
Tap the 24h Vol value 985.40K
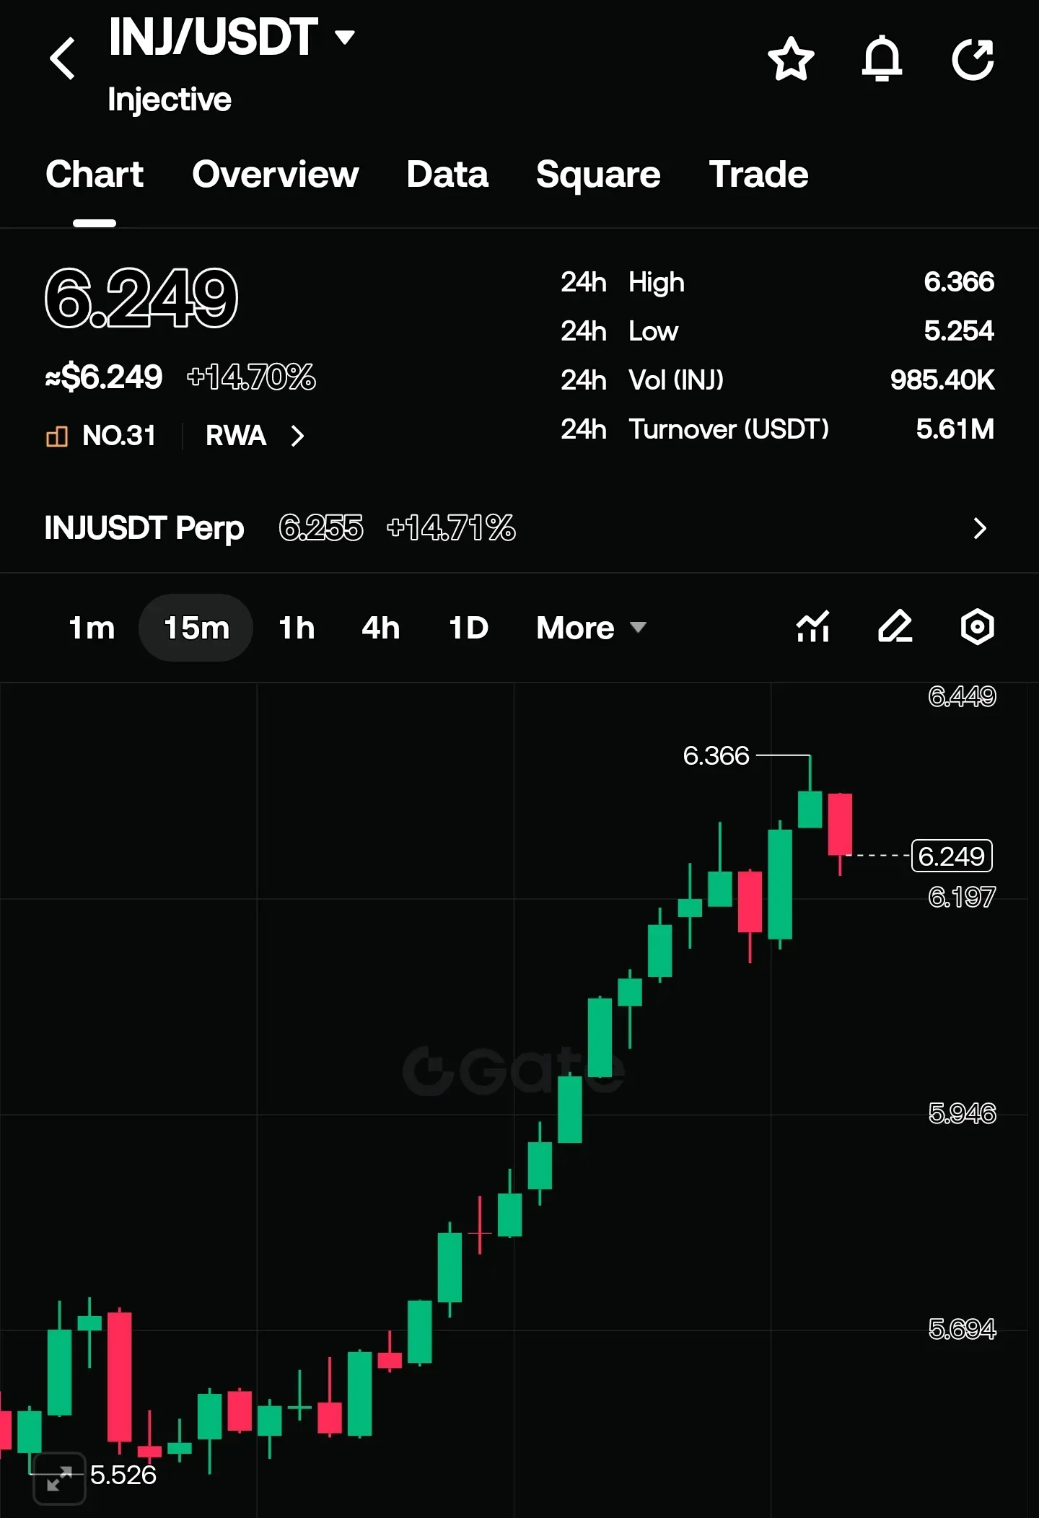point(942,380)
